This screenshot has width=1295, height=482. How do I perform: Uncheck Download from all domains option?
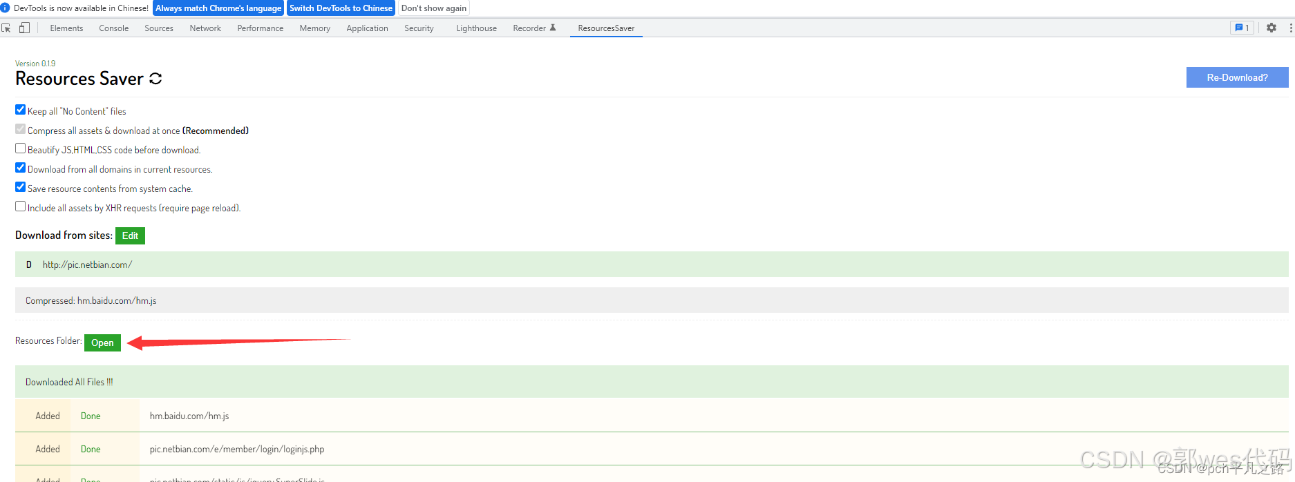(21, 168)
